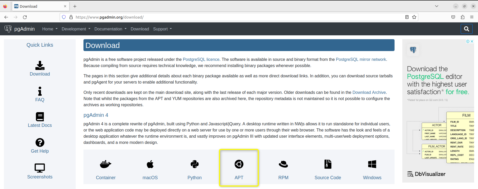Open the search magnifier button
Image resolution: width=478 pixels, height=189 pixels.
point(467,29)
